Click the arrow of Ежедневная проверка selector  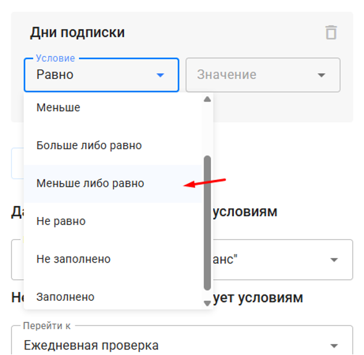334,346
